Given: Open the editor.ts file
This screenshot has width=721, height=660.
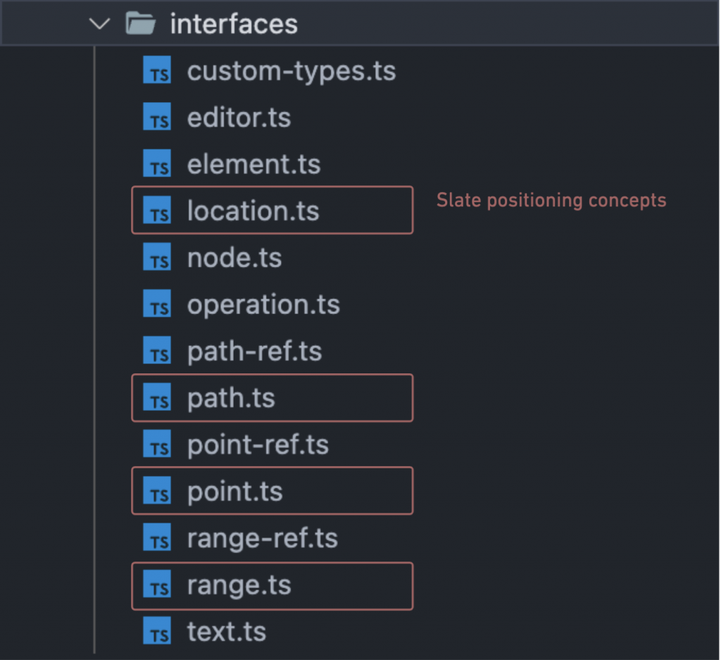Looking at the screenshot, I should pyautogui.click(x=239, y=118).
